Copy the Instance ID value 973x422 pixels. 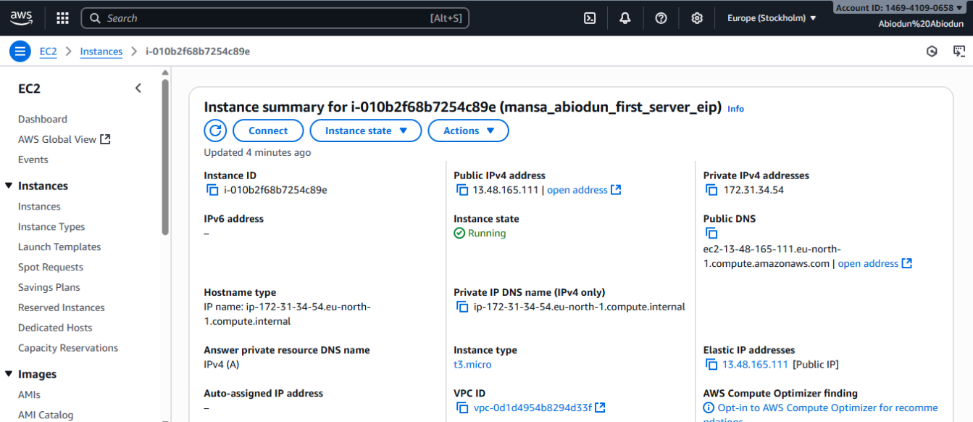212,190
